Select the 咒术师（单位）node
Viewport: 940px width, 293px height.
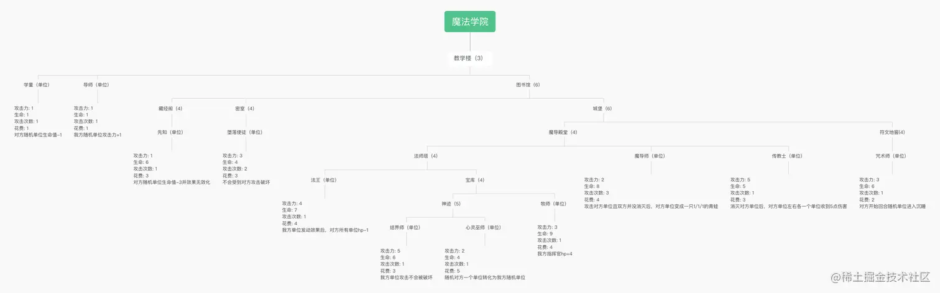click(892, 156)
